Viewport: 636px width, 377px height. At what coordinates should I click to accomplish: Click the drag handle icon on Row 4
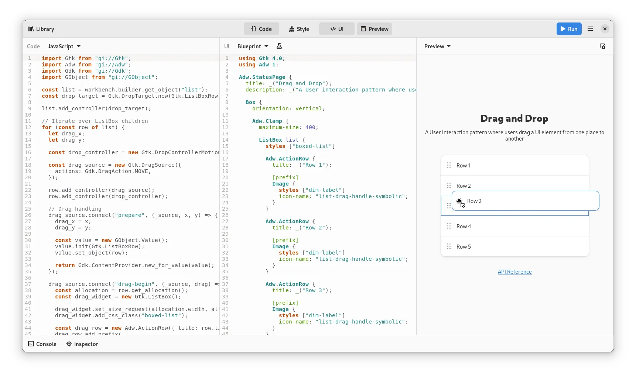(x=449, y=226)
